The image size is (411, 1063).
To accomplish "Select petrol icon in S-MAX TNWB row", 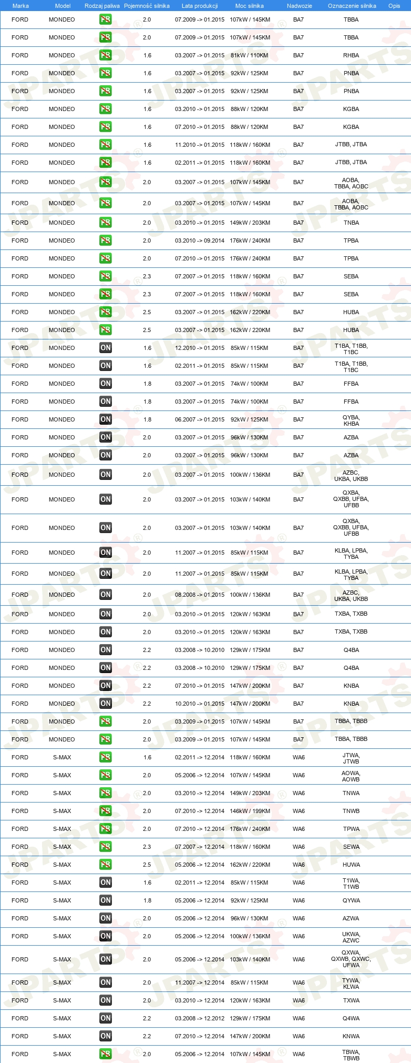I will (106, 811).
